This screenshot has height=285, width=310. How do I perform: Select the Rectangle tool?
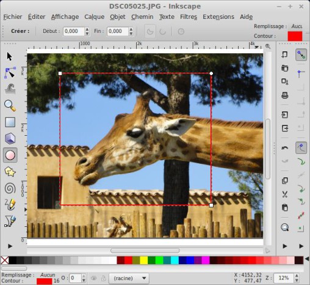click(10, 122)
